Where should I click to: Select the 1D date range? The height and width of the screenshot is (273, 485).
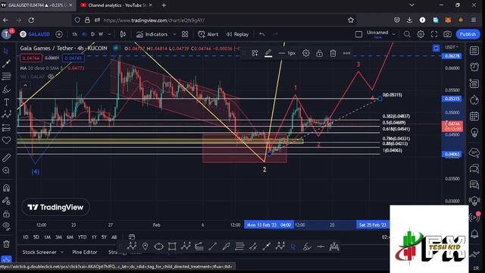(x=25, y=237)
